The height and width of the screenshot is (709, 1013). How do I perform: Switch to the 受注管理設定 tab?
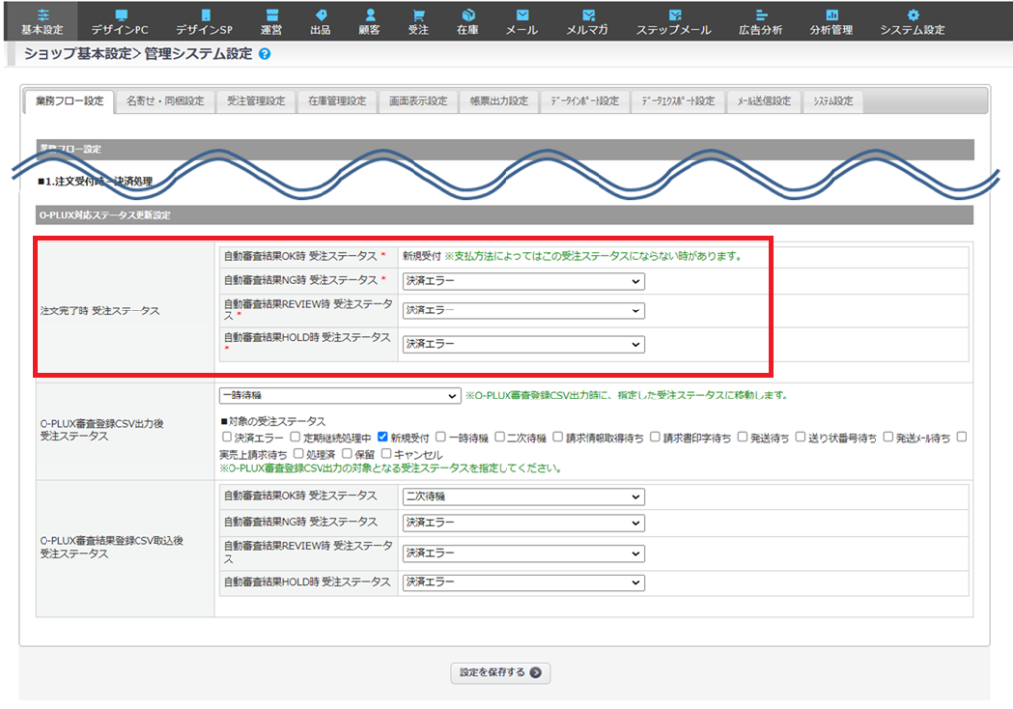click(x=255, y=101)
